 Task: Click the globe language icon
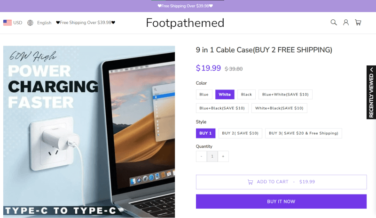point(30,23)
